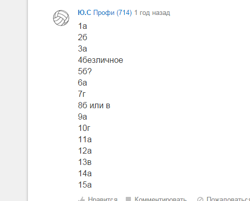Screen dimensions: 250x201
Task: Report the answer with Пожаловаться
Action: pos(228,199)
